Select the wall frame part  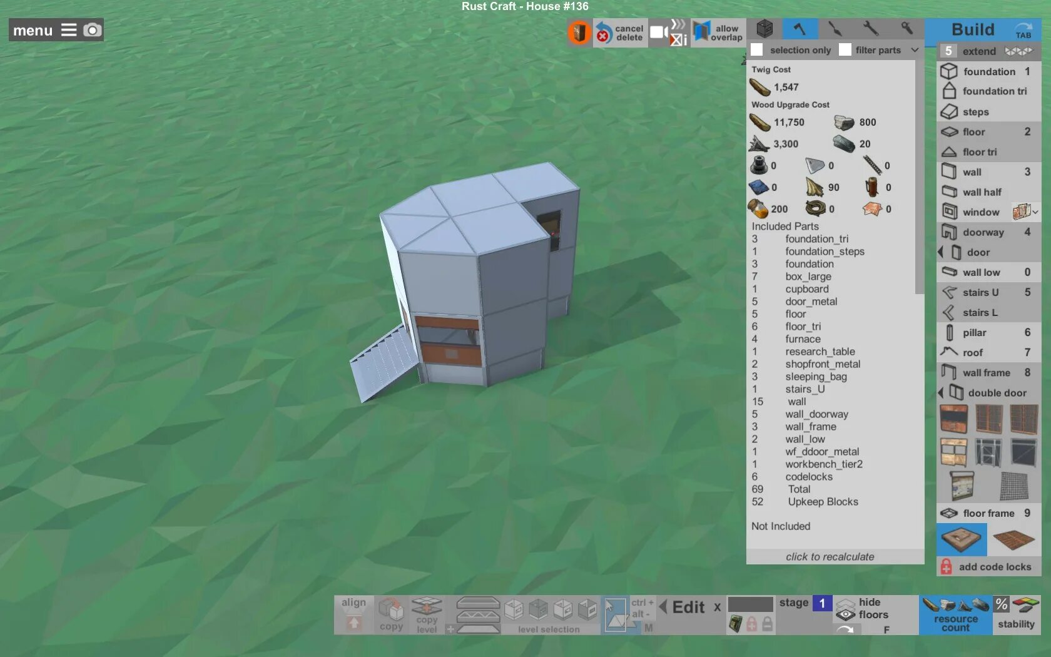coord(988,372)
